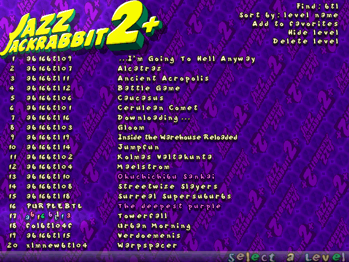The image size is (349, 262).
Task: Select the Towerfall level
Action: pyautogui.click(x=143, y=216)
